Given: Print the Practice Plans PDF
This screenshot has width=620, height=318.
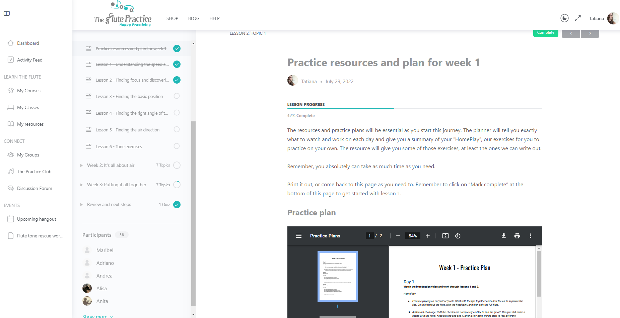Looking at the screenshot, I should coord(517,236).
